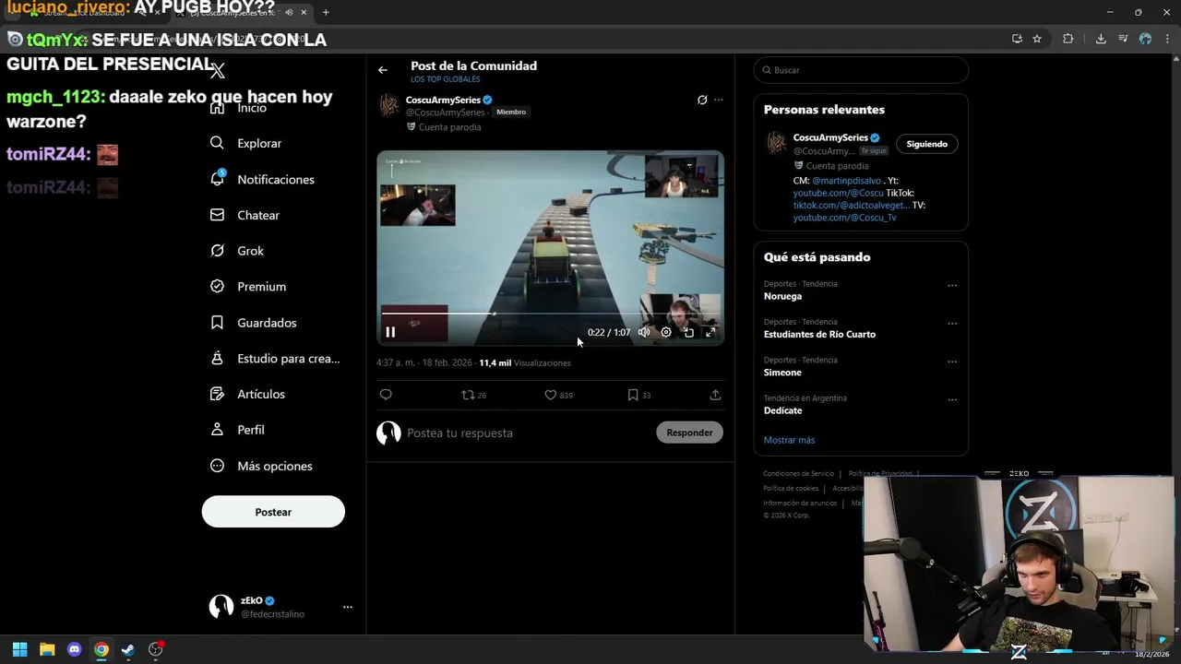Bookmark this page with the star icon
1181x664 pixels.
pyautogui.click(x=1037, y=39)
